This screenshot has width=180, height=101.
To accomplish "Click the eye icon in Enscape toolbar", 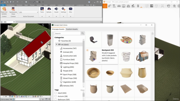I will tap(174, 6).
